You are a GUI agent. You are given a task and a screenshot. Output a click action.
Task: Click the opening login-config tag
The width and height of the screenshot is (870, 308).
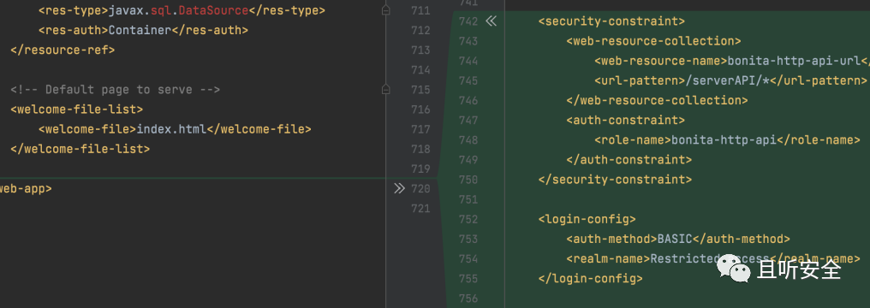click(x=587, y=219)
